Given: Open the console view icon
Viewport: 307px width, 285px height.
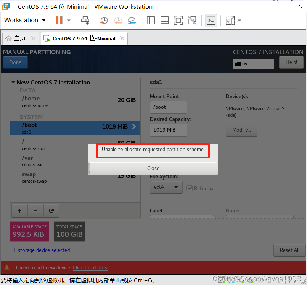Looking at the screenshot, I should (211, 20).
